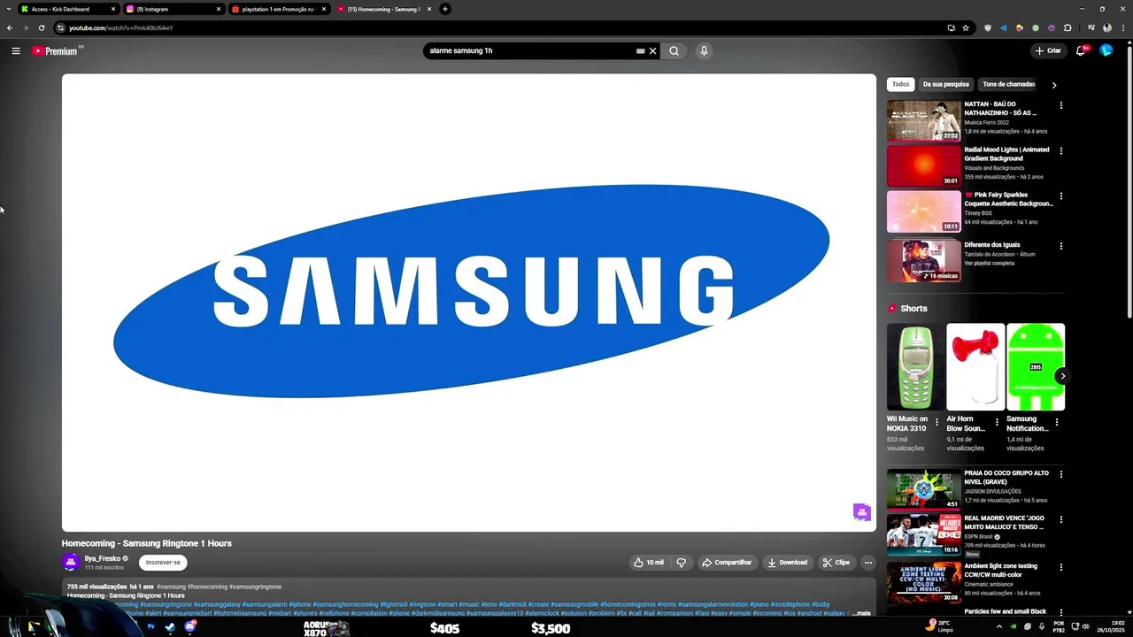
Task: Open Samsung Notification short thumbnail
Action: coord(1036,366)
